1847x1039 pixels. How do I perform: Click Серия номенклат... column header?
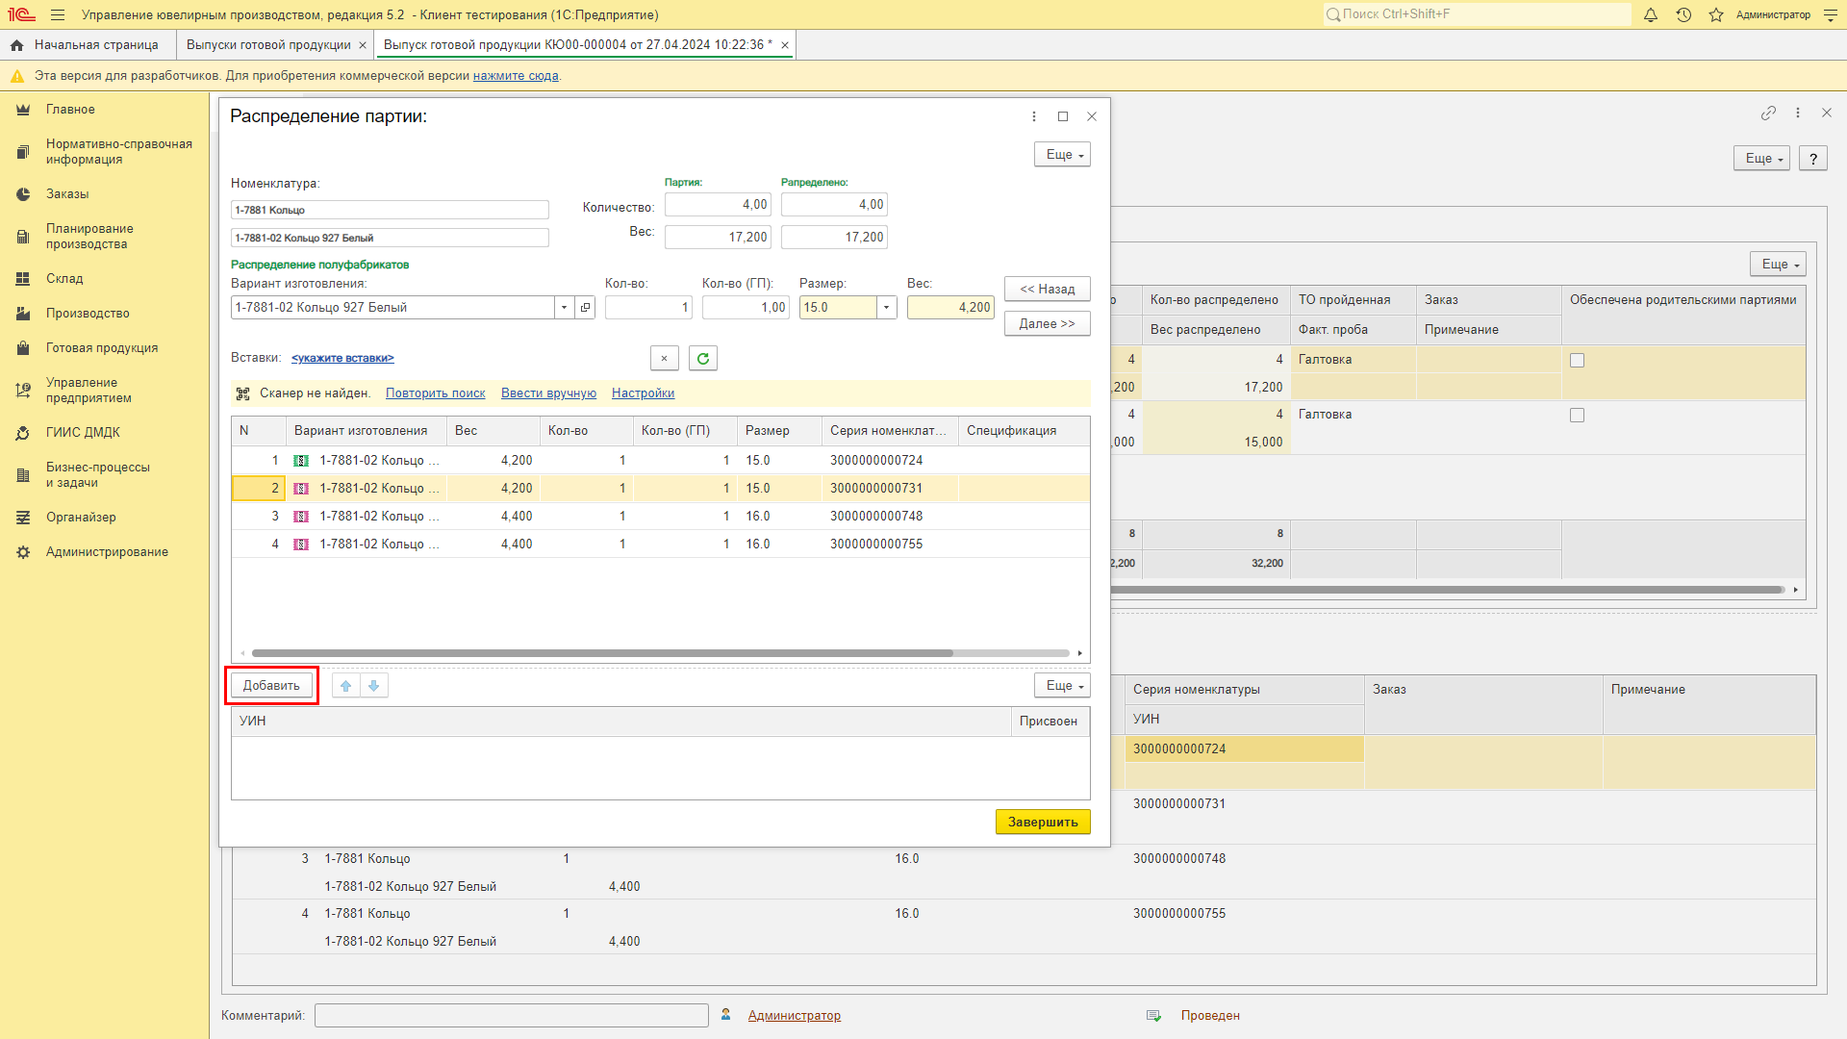click(x=890, y=431)
